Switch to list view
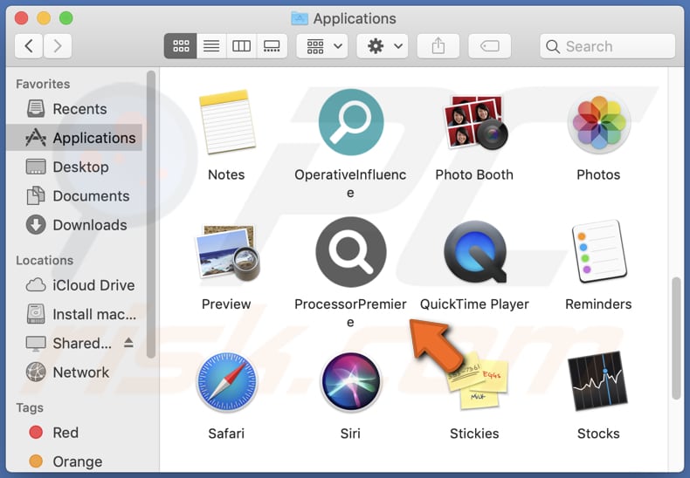Image resolution: width=690 pixels, height=478 pixels. coord(211,45)
